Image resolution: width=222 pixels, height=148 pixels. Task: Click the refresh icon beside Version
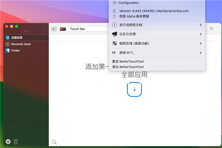(x=114, y=11)
